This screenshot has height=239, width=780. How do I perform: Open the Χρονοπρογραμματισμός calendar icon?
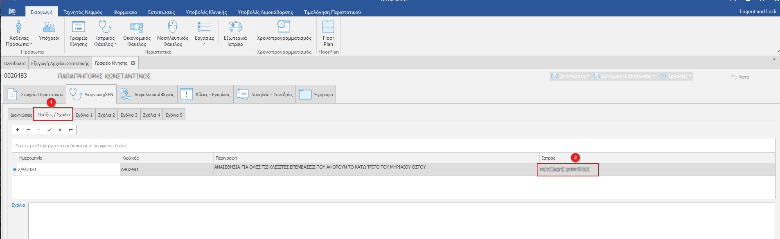tap(284, 26)
